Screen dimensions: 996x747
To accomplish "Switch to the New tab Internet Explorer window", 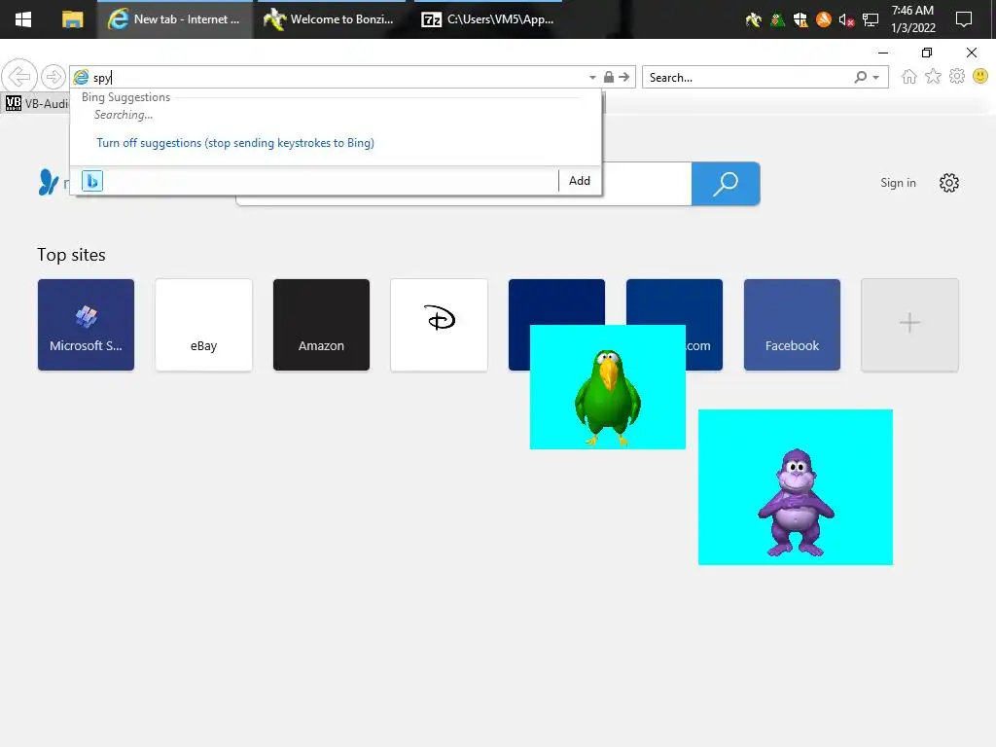I will (x=175, y=19).
